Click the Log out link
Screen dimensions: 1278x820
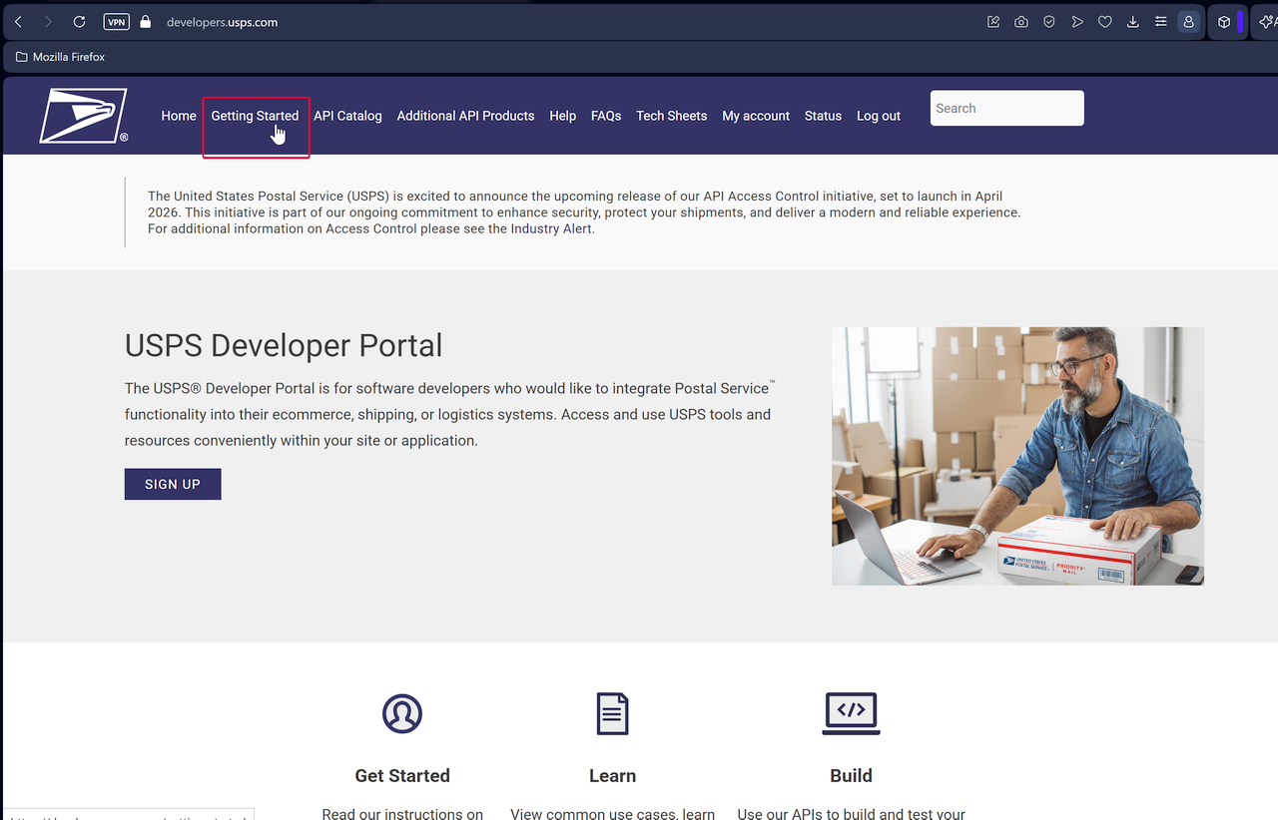[x=879, y=116]
